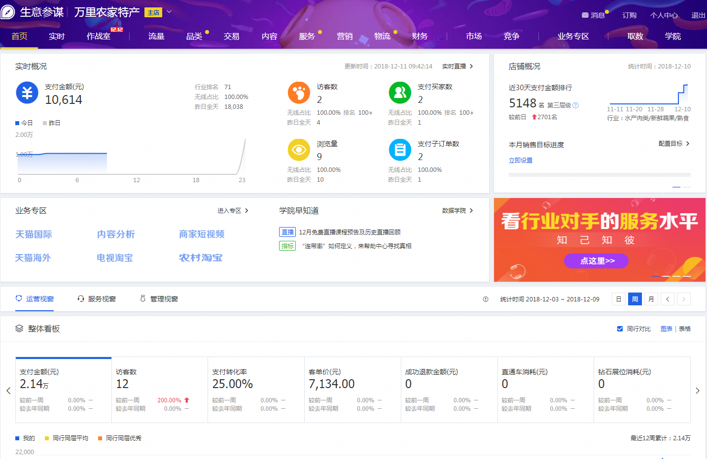Click the yen 支付金额 blue icon

click(27, 93)
